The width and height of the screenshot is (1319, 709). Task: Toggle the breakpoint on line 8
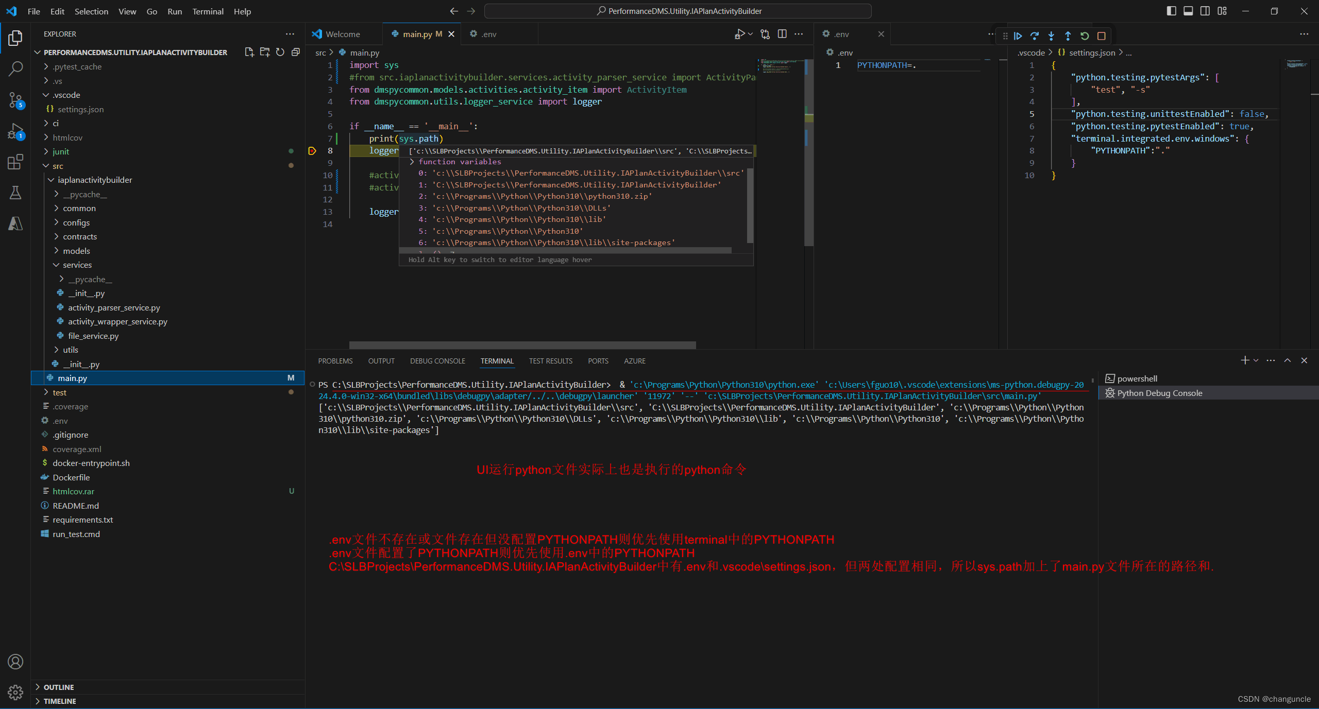click(312, 151)
